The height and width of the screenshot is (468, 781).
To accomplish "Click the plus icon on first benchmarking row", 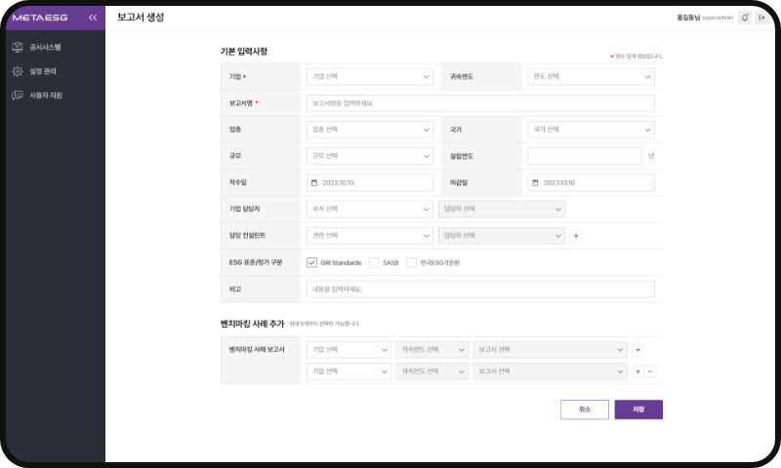I will (637, 349).
